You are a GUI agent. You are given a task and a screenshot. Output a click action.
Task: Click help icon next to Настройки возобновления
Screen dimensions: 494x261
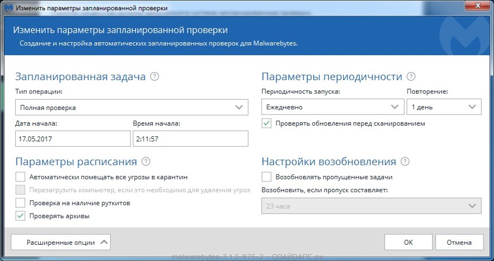tap(405, 162)
